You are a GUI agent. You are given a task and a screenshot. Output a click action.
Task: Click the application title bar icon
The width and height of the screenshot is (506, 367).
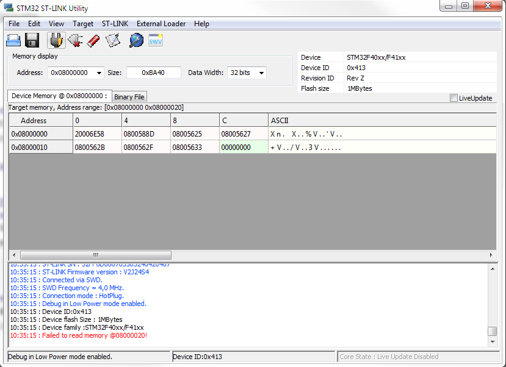pos(9,8)
